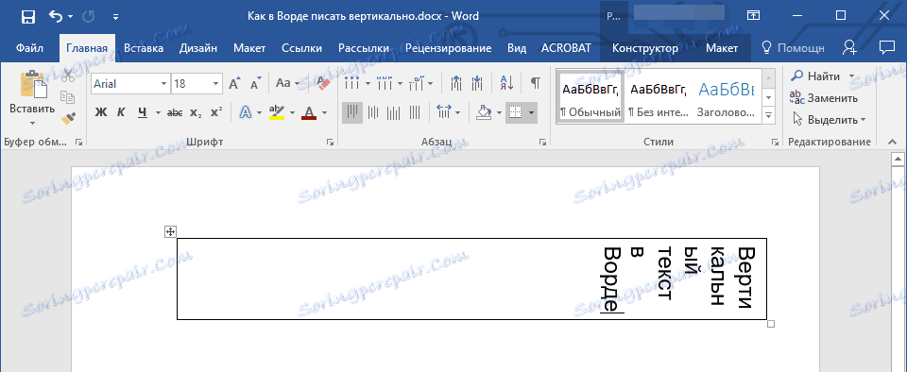The image size is (907, 372).
Task: Open ribbon display options in title bar
Action: [753, 16]
